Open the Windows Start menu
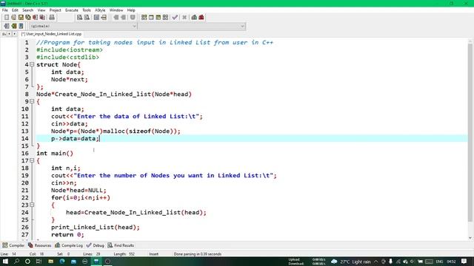Image resolution: width=474 pixels, height=266 pixels. pyautogui.click(x=5, y=262)
